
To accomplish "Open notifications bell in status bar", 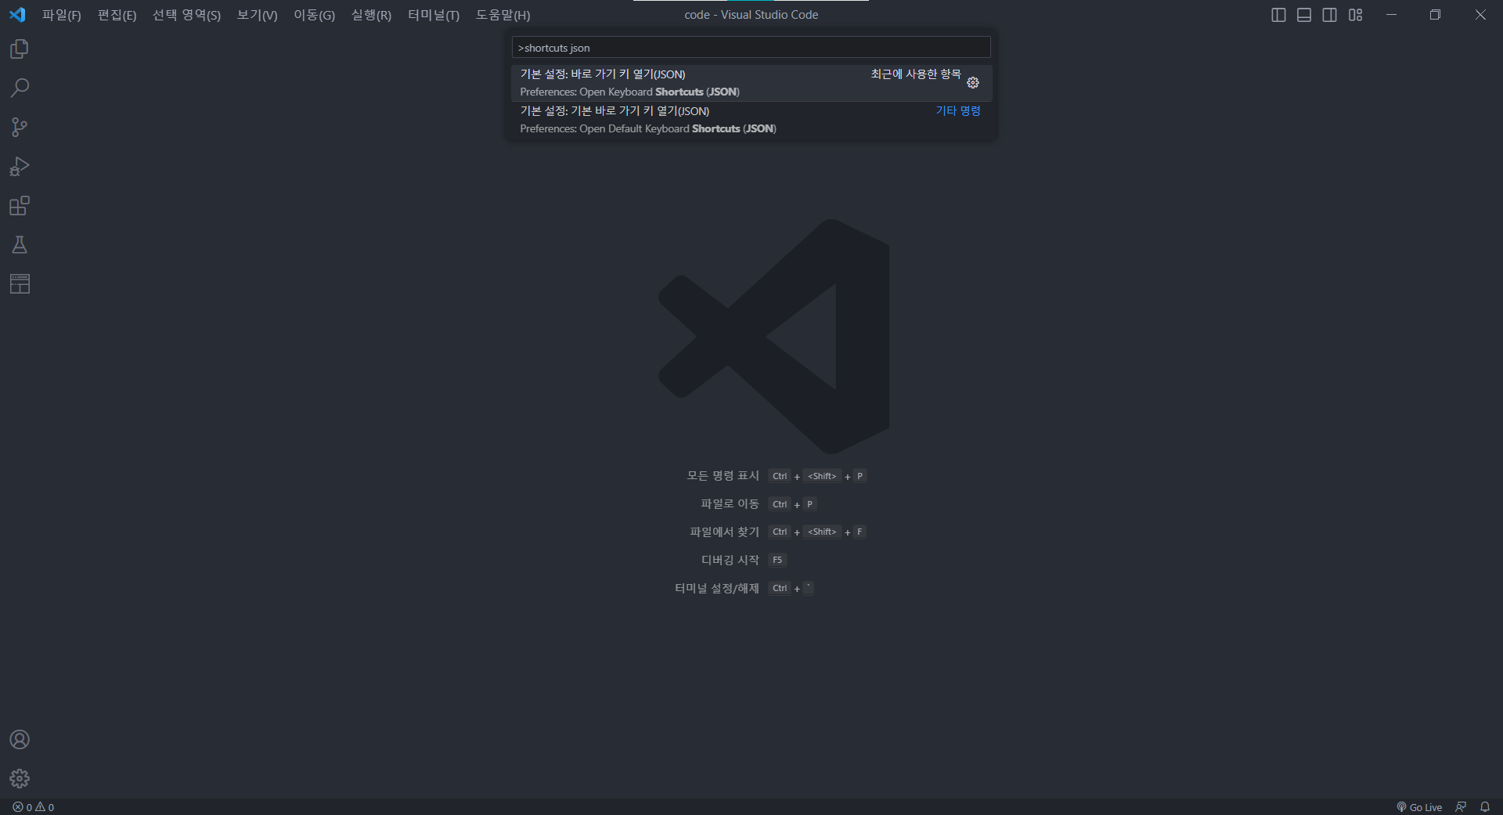I will pyautogui.click(x=1485, y=807).
